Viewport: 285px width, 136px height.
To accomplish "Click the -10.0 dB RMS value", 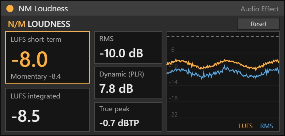I will (122, 53).
